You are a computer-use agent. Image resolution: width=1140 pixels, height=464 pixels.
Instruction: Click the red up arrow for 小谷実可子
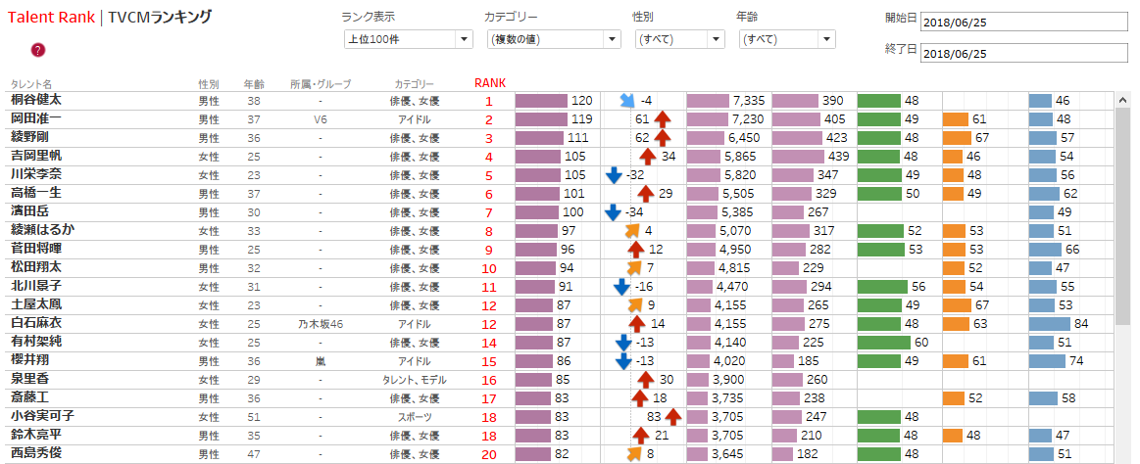[674, 416]
